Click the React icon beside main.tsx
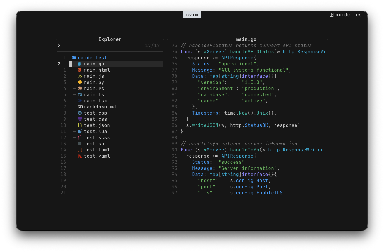 point(80,101)
